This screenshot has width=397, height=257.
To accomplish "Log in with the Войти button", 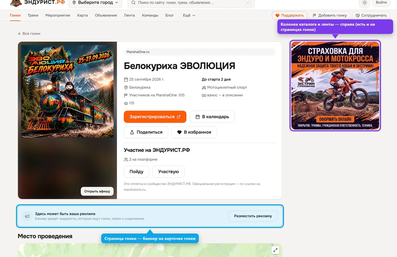I will [381, 3].
